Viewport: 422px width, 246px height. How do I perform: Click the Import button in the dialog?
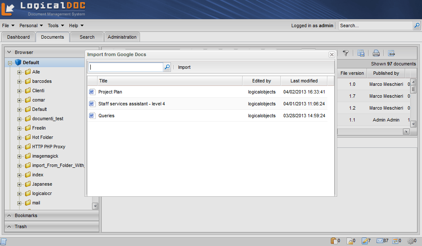[x=184, y=67]
